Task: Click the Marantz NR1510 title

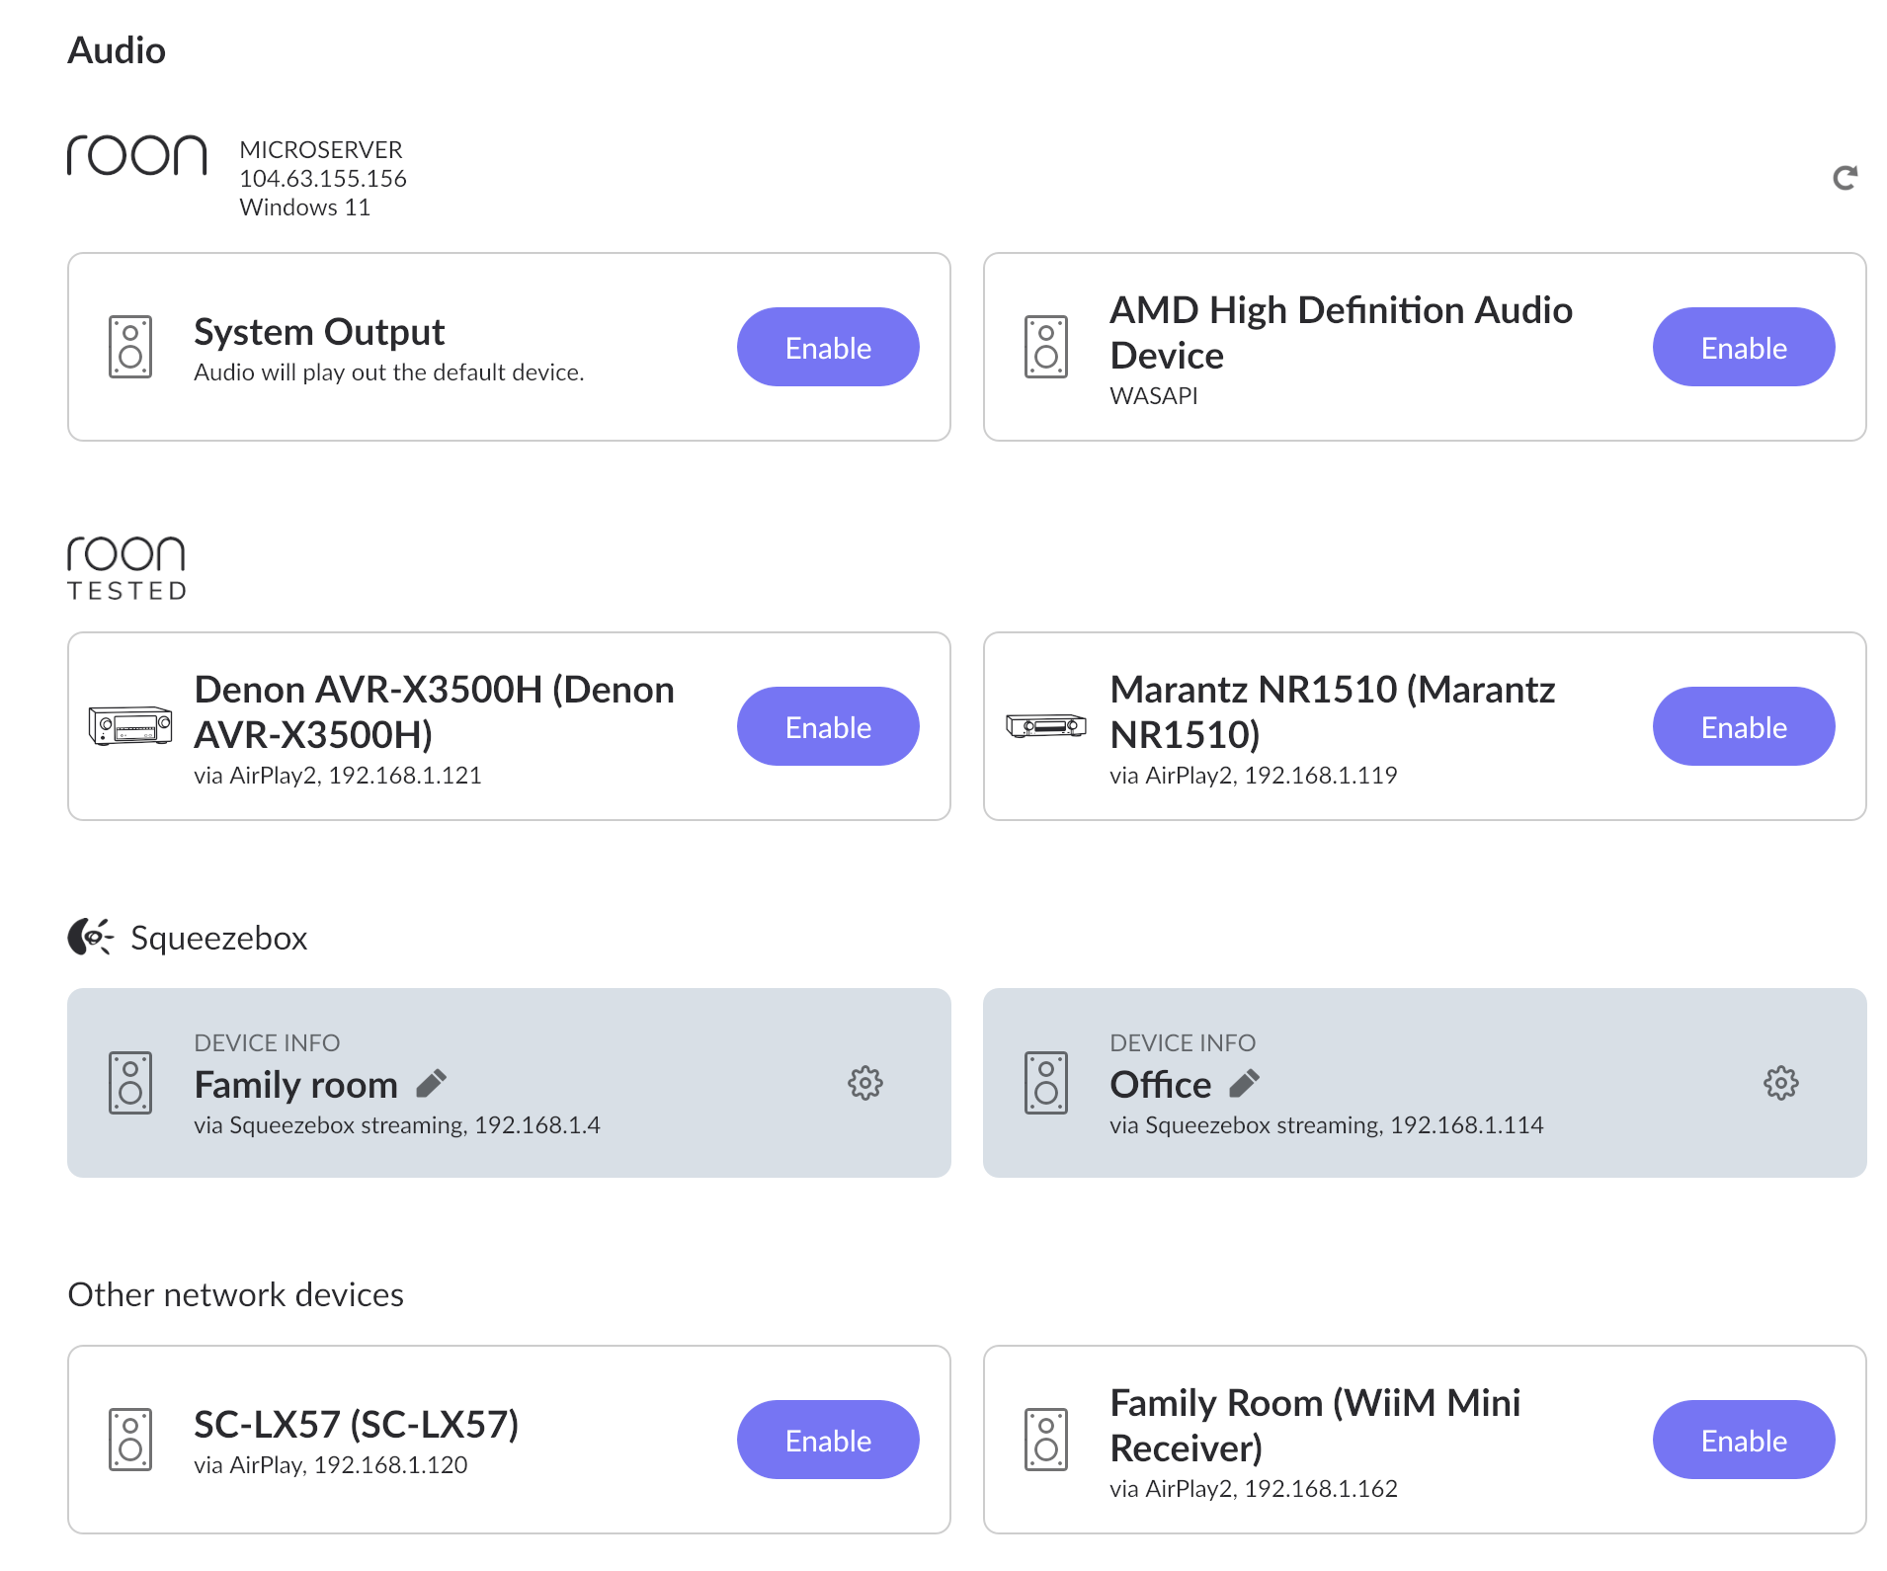Action: [x=1332, y=712]
